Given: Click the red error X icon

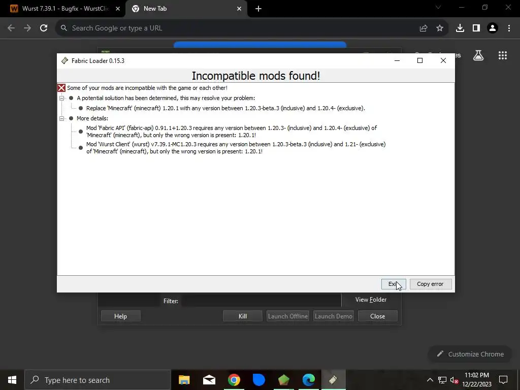Looking at the screenshot, I should pyautogui.click(x=61, y=88).
